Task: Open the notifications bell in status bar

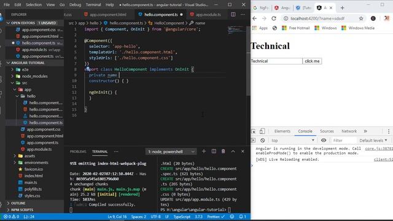Action: coord(243,217)
